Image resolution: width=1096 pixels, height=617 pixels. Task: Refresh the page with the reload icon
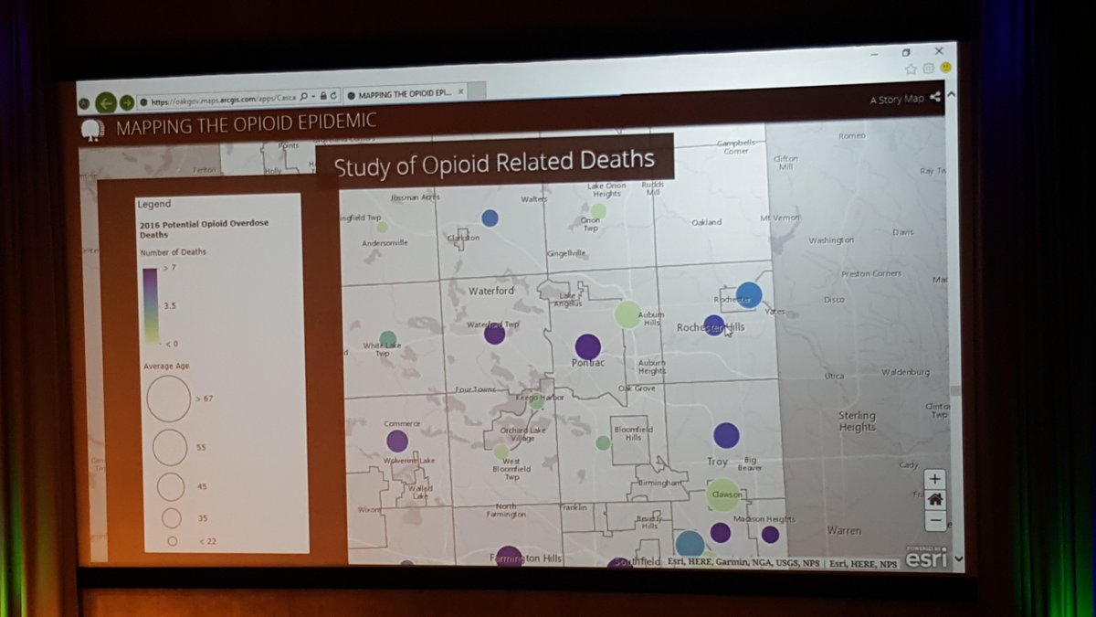click(334, 95)
